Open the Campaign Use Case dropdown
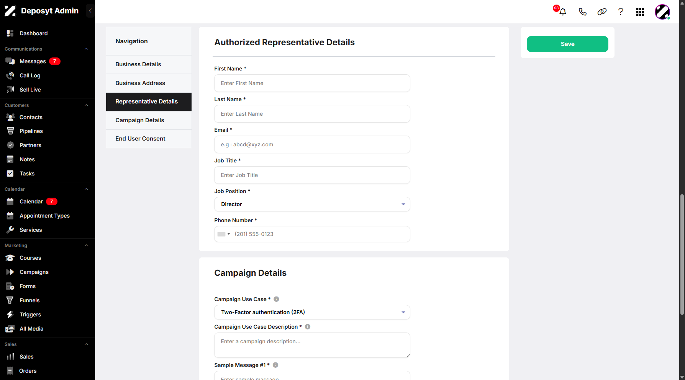The image size is (685, 380). click(x=312, y=312)
